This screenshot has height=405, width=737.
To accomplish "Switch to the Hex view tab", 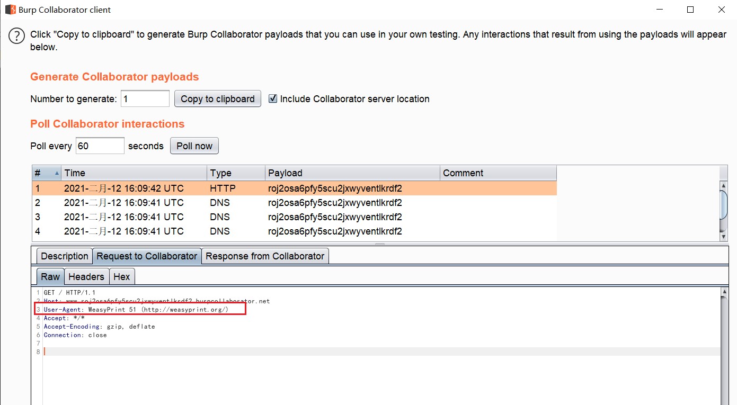I will tap(122, 276).
